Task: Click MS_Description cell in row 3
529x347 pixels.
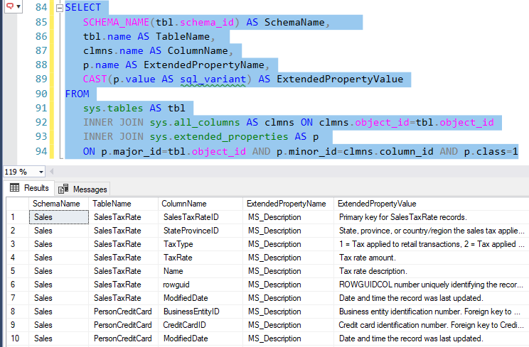Action: coord(288,244)
